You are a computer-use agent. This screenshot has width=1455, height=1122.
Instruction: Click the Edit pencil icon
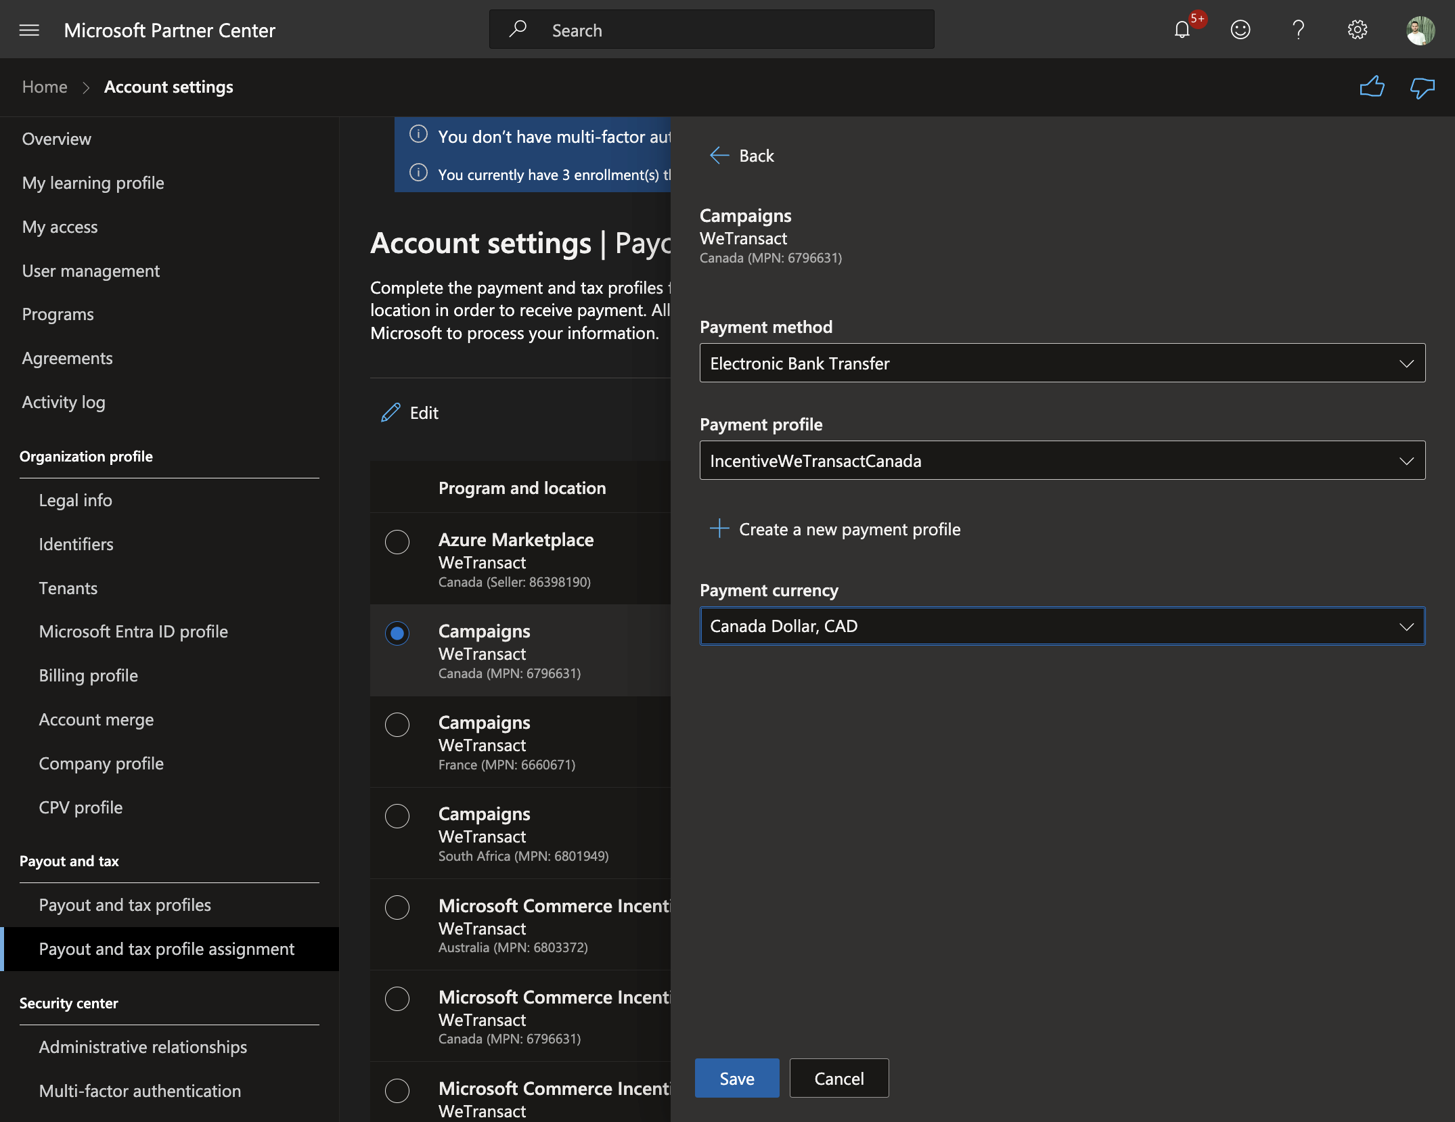click(x=390, y=412)
